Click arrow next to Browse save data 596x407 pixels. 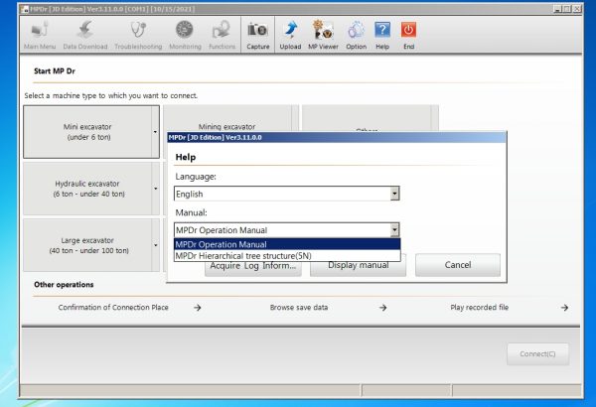(x=382, y=308)
